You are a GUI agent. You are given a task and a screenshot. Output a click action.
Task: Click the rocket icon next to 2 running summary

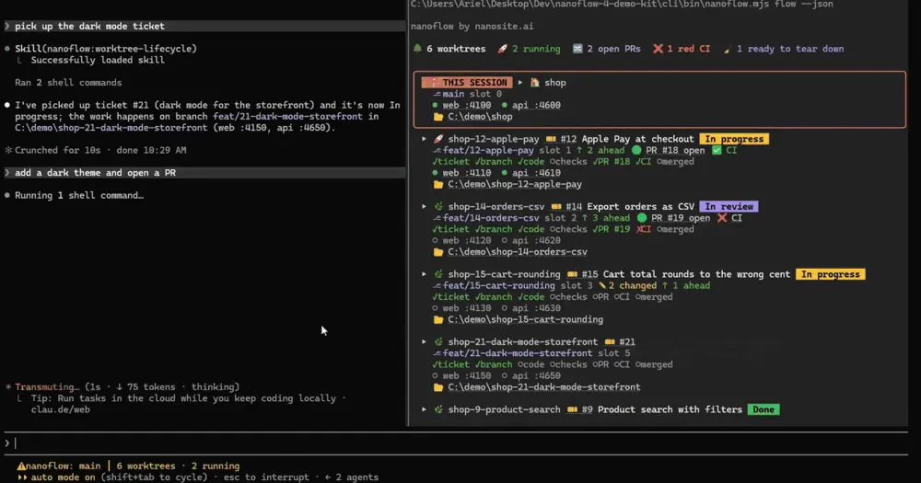click(x=502, y=49)
